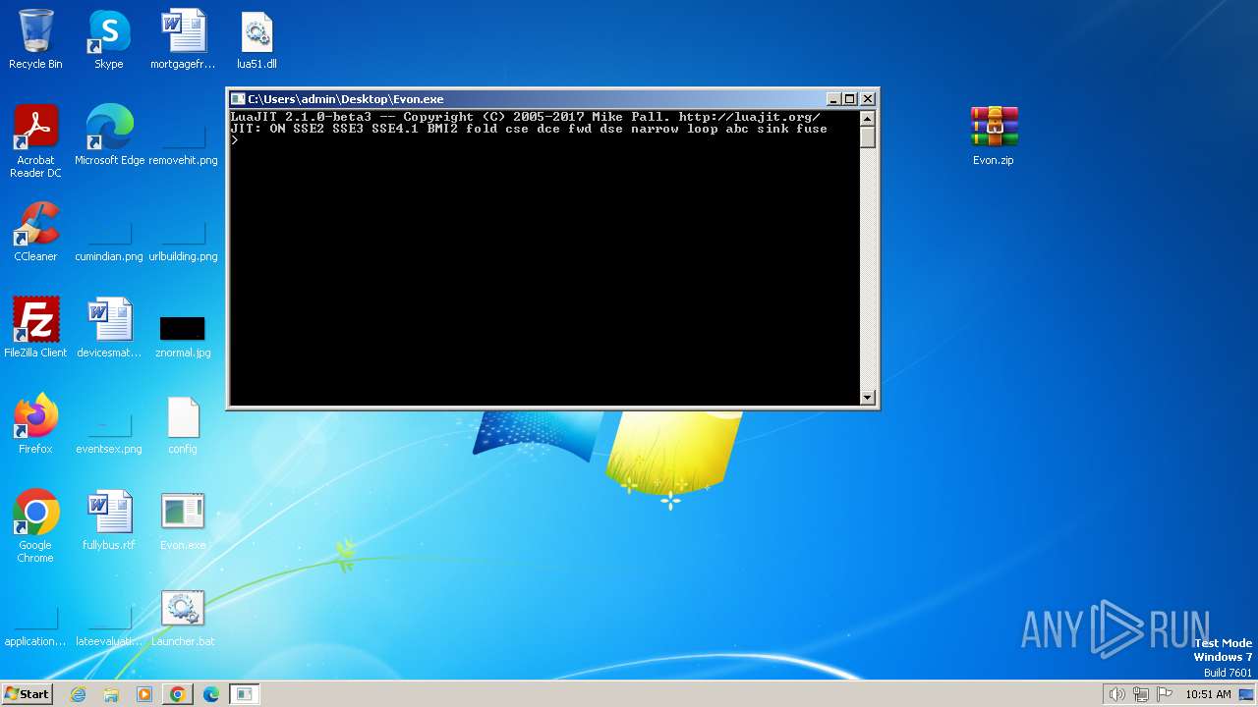Show date and time from clock
The width and height of the screenshot is (1258, 707).
1208,694
